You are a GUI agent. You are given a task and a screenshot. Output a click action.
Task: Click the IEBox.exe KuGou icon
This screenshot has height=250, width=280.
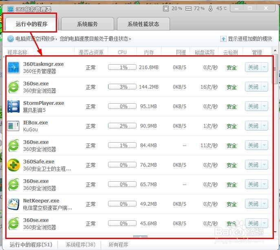pyautogui.click(x=13, y=126)
